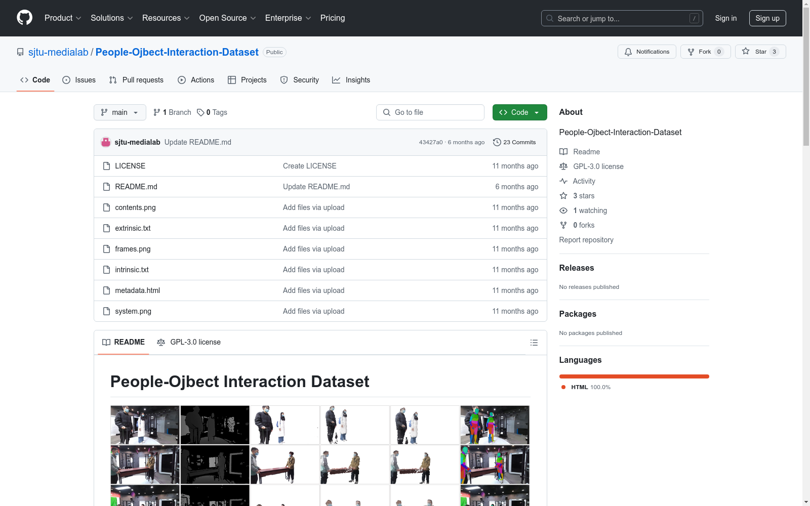Click the GitHub logo icon
Viewport: 810px width, 506px height.
click(x=24, y=18)
